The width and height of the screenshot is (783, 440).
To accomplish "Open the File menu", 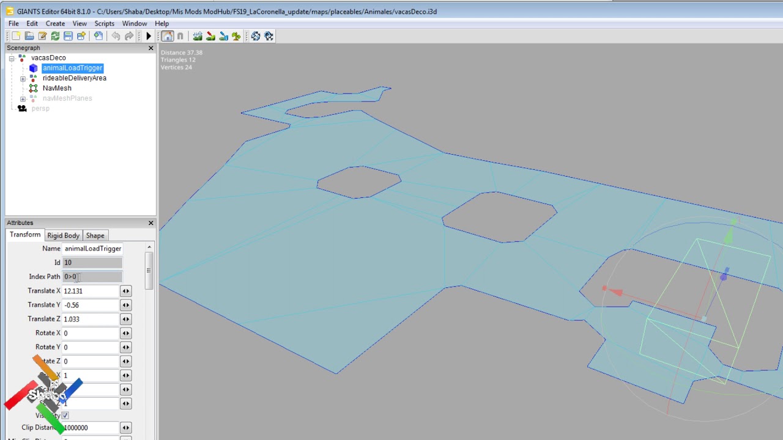I will (13, 23).
